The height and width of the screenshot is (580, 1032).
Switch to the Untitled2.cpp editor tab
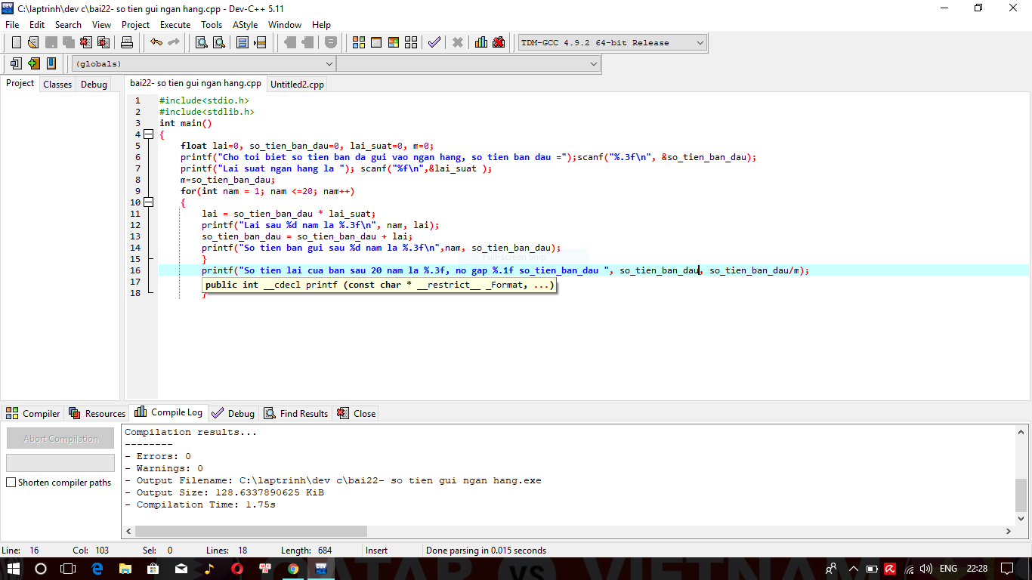[x=297, y=85]
